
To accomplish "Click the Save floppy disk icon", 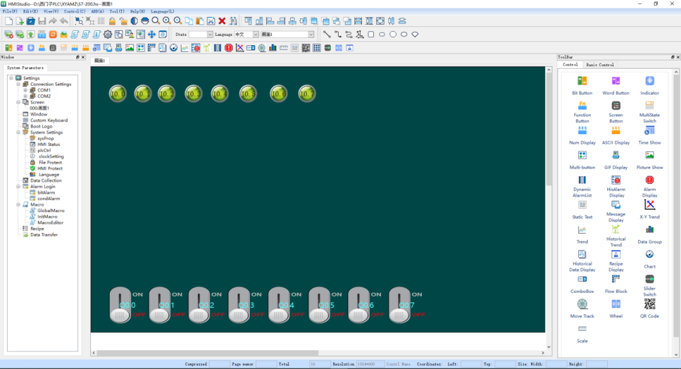I will coord(42,21).
